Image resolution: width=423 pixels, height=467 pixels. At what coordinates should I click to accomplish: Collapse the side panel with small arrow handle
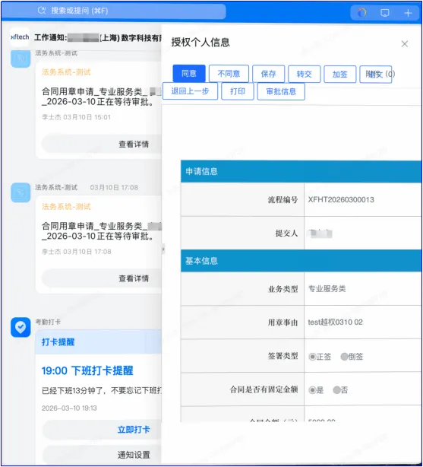[x=163, y=249]
